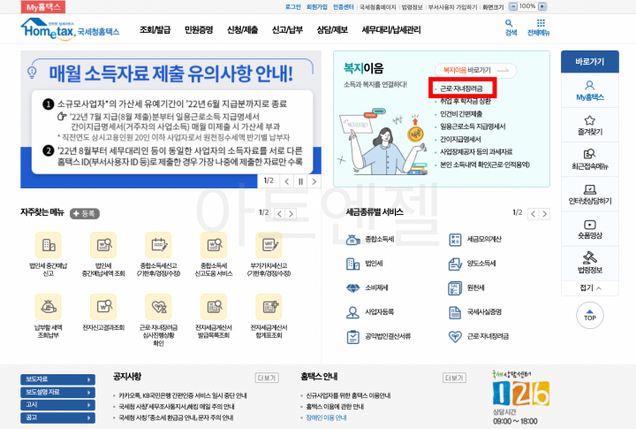Expand the 고시 item

[57, 404]
